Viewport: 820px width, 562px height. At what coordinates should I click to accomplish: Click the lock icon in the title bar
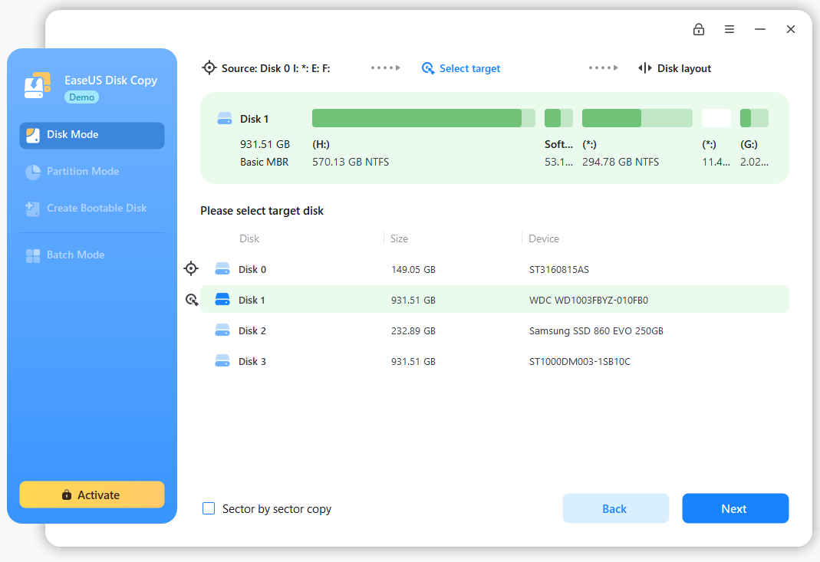pyautogui.click(x=699, y=29)
